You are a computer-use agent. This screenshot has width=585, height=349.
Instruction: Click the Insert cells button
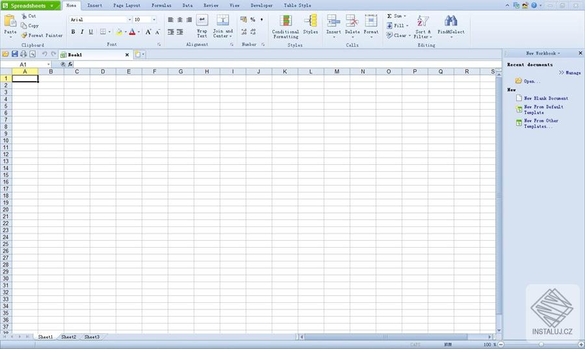tap(333, 26)
